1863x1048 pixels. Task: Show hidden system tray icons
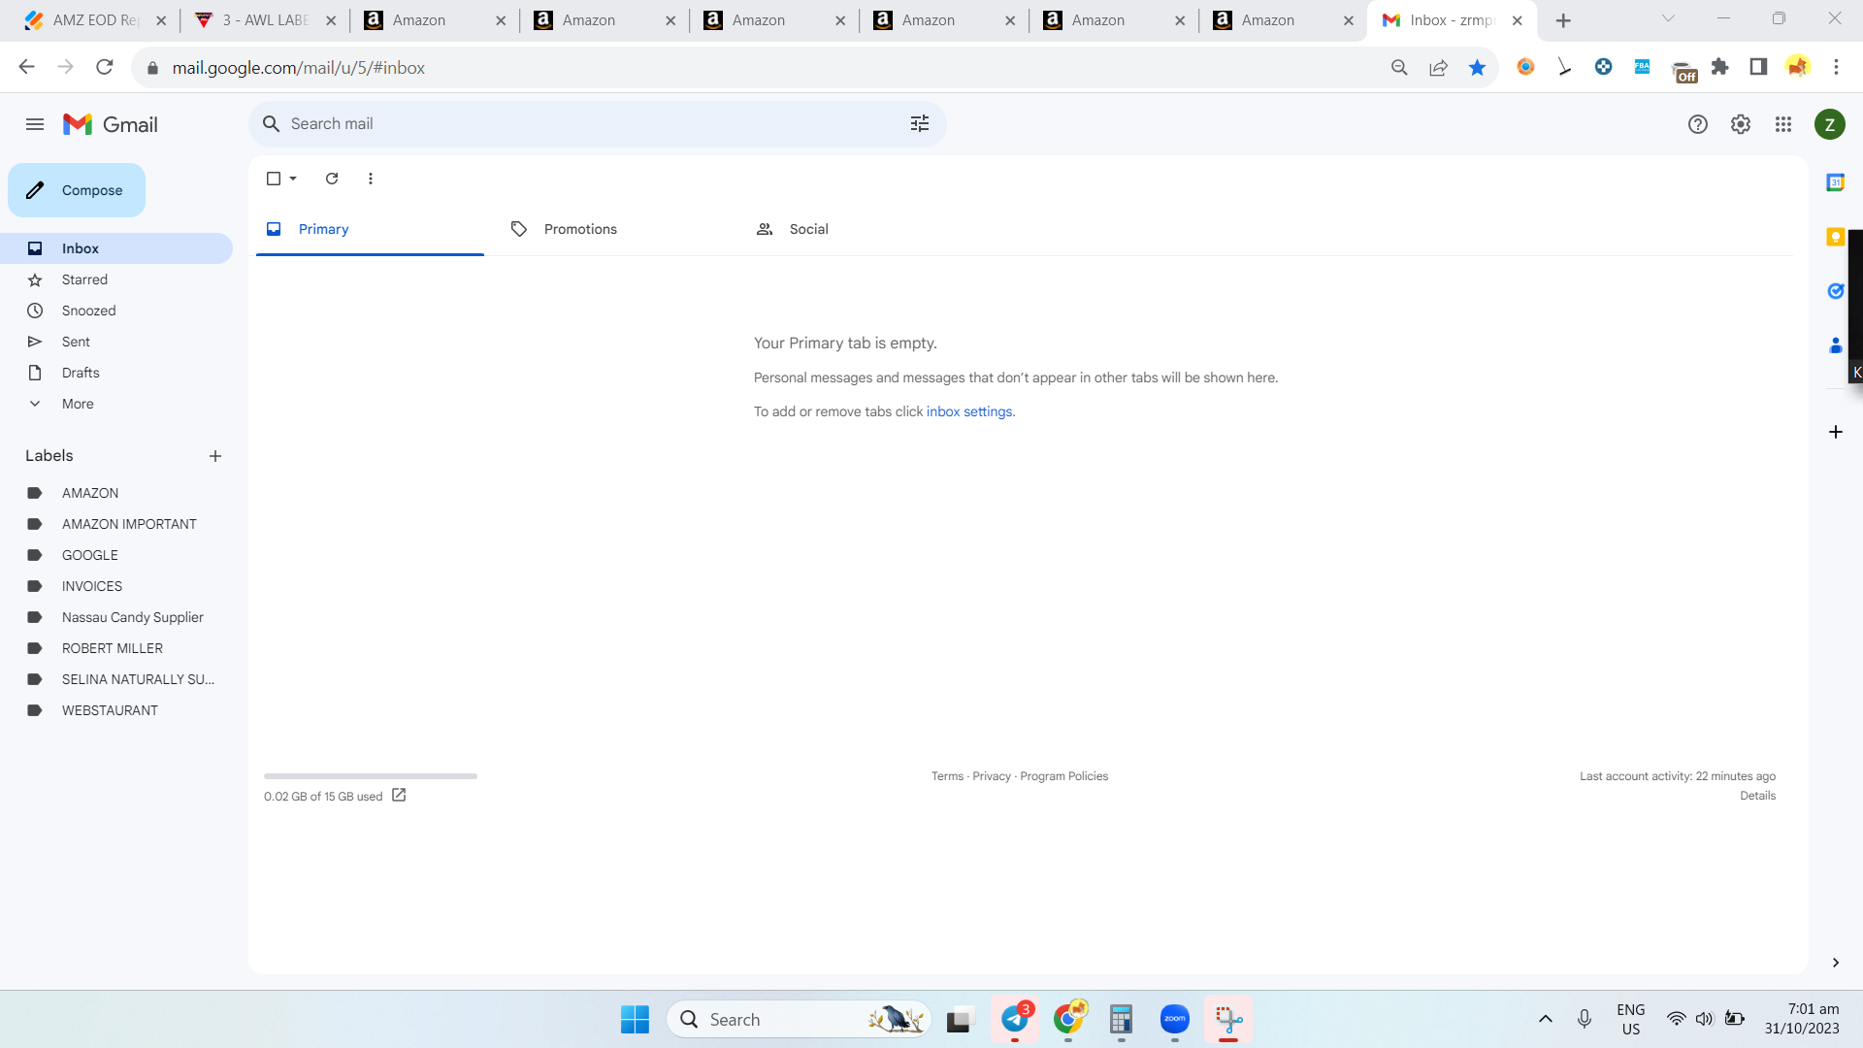(x=1546, y=1020)
